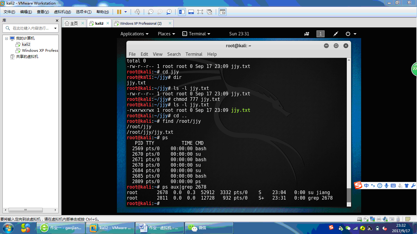
Task: Switch to Windows XP Professional tab
Action: (141, 23)
